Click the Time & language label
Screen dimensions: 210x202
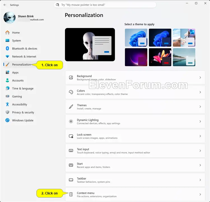coord(23,89)
